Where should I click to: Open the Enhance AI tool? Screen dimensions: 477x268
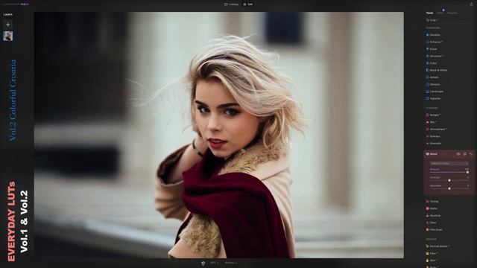(435, 42)
